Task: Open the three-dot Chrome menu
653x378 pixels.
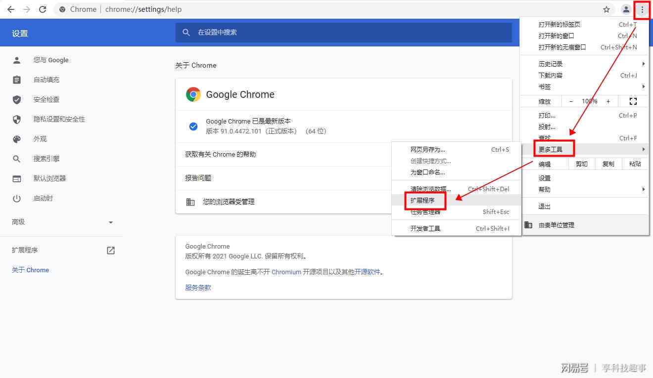Action: (x=642, y=9)
